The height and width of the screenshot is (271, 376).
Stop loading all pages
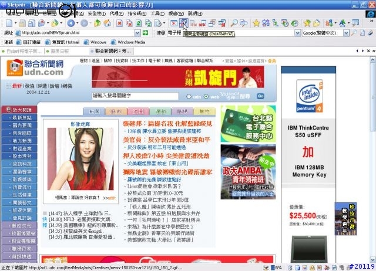pyautogui.click(x=129, y=23)
